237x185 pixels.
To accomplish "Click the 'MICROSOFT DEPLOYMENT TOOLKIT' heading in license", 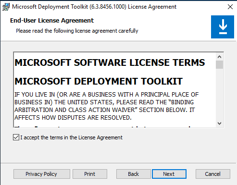I will tap(99, 81).
